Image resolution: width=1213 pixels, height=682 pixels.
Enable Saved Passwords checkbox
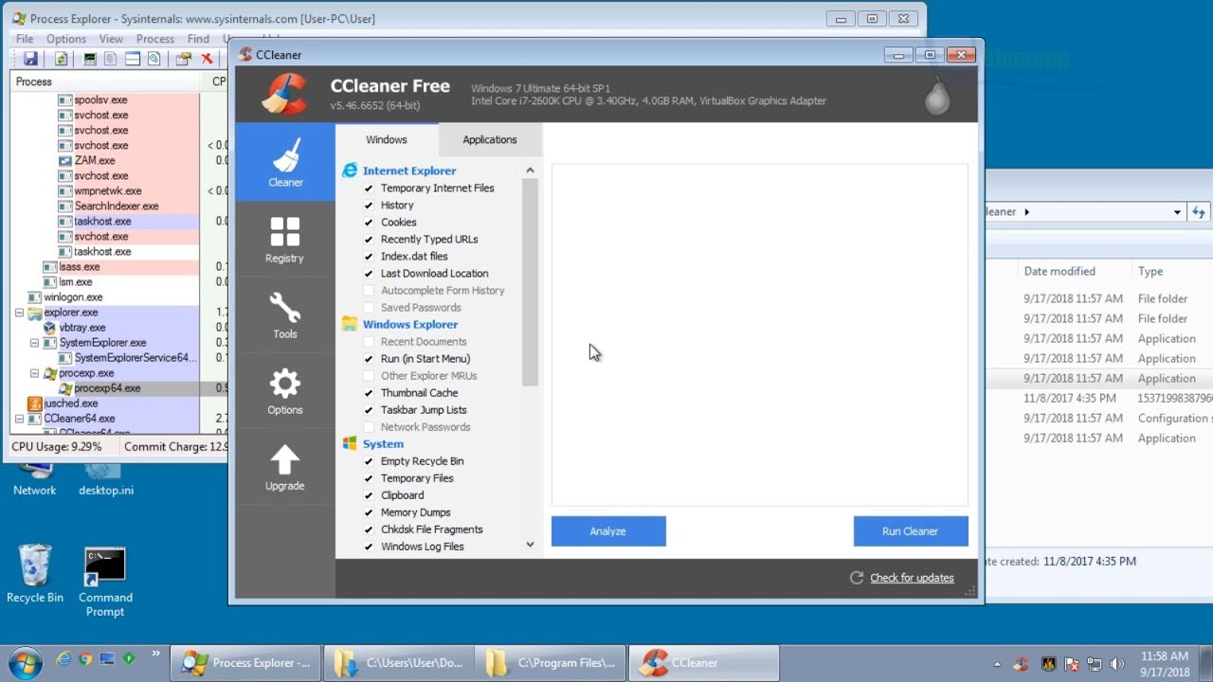click(x=369, y=308)
